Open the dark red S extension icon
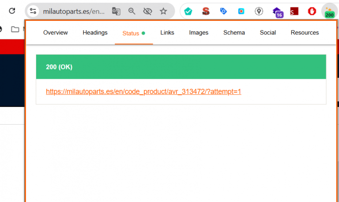 (x=294, y=11)
